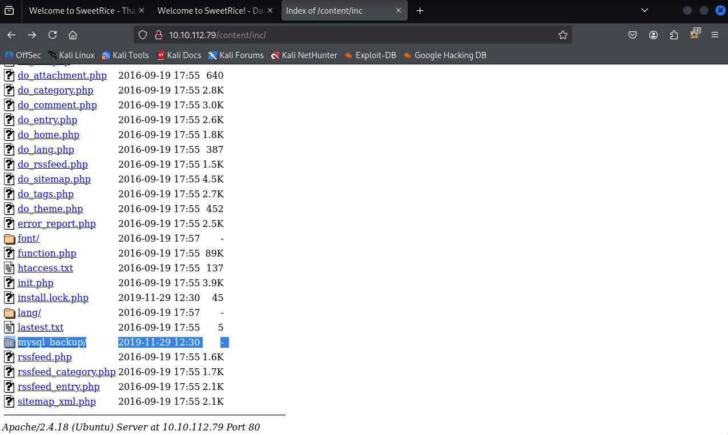Open the Firefox account profile icon
The image size is (728, 435).
(x=653, y=35)
